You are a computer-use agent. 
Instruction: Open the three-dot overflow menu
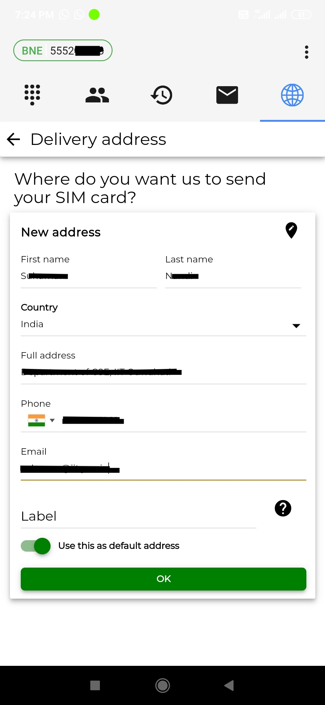click(x=306, y=52)
